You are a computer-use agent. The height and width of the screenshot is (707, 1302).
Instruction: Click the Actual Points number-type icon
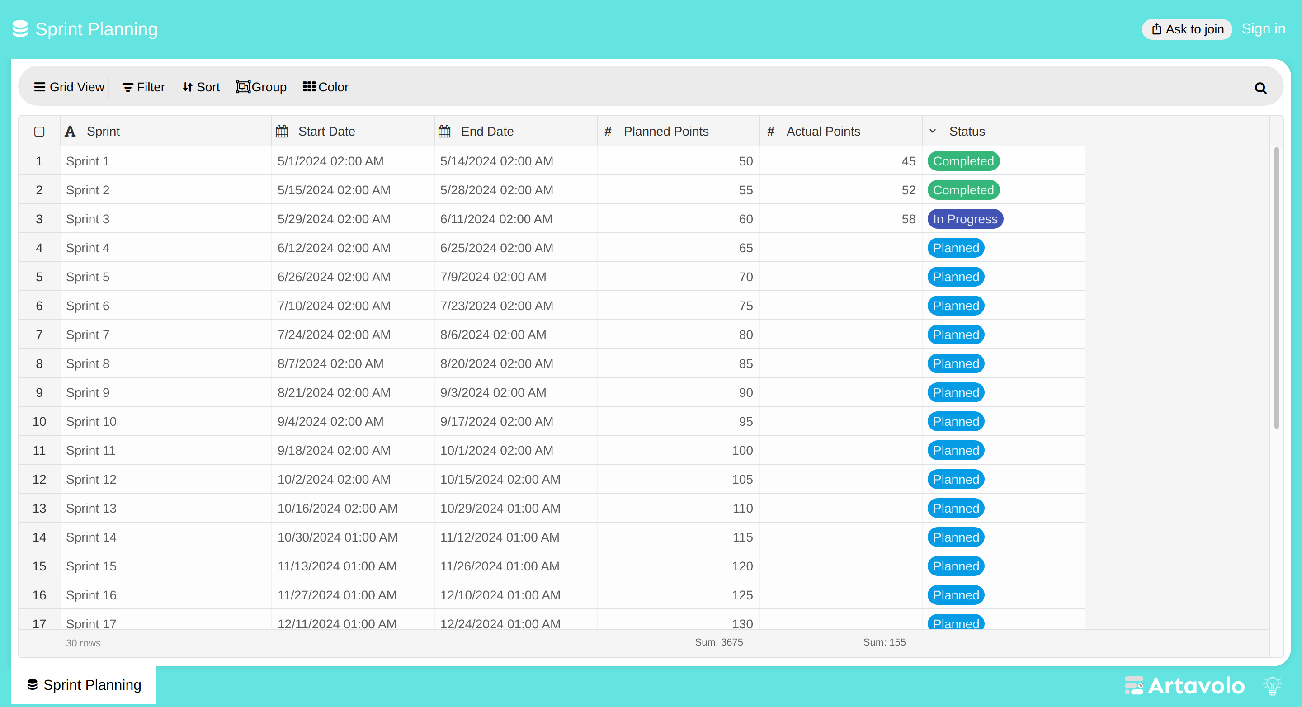pyautogui.click(x=771, y=132)
